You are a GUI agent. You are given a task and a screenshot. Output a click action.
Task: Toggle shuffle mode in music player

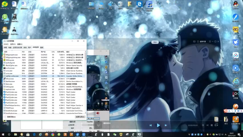pos(207,125)
